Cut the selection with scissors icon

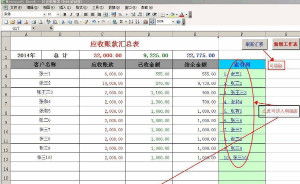[x=63, y=22]
